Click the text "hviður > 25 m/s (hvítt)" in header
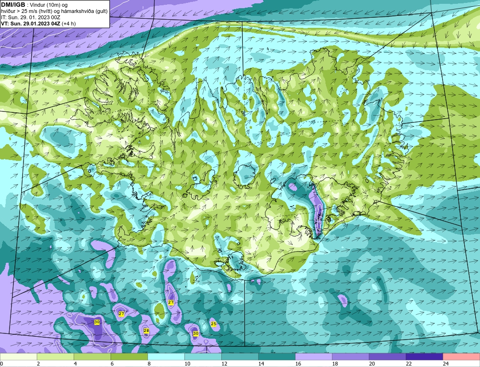 click(x=25, y=12)
